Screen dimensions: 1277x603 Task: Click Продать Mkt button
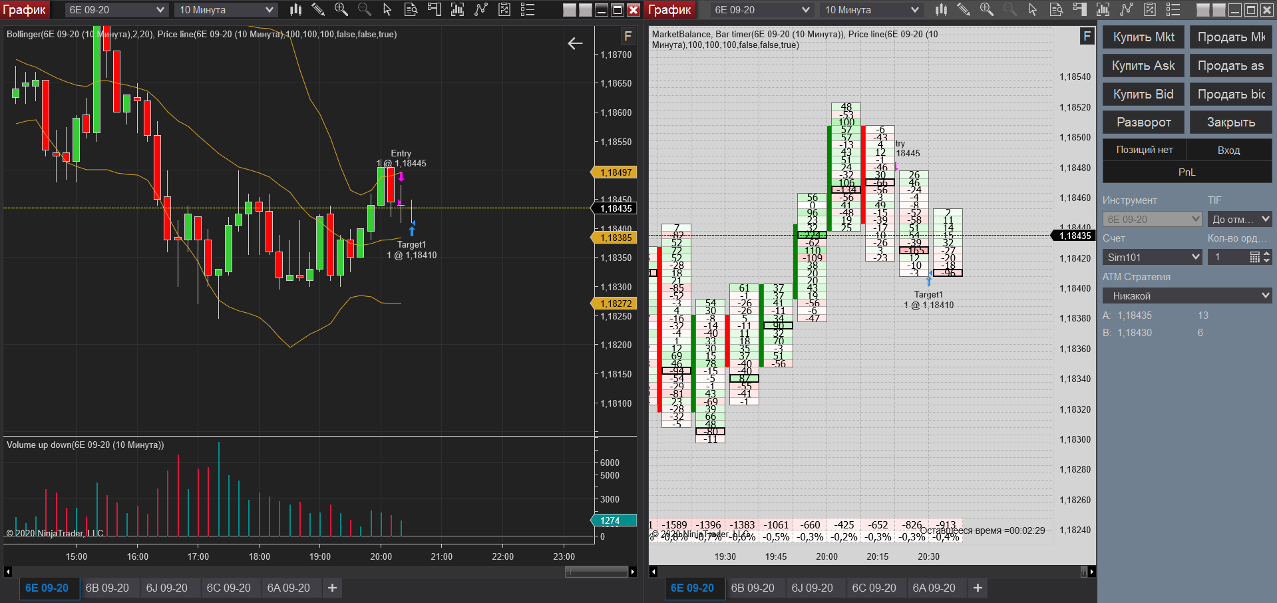1231,37
